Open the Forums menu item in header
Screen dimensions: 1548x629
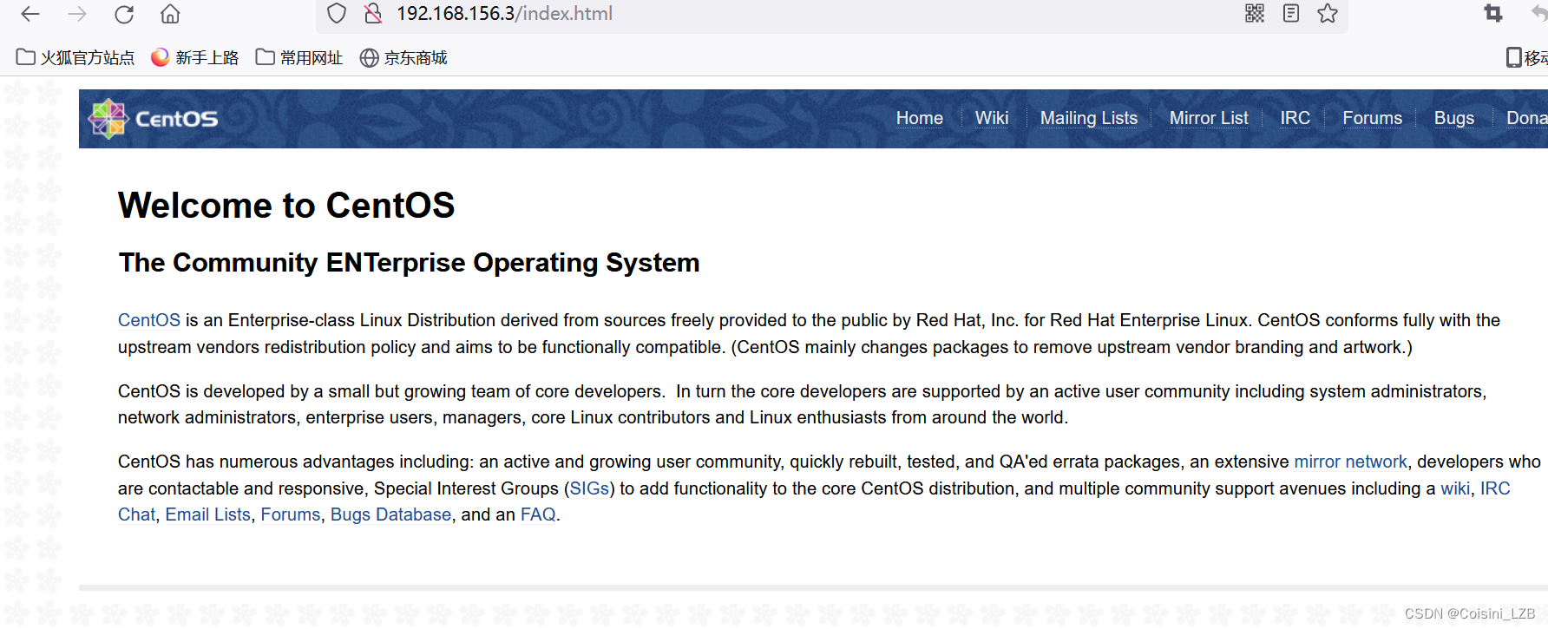[1372, 118]
